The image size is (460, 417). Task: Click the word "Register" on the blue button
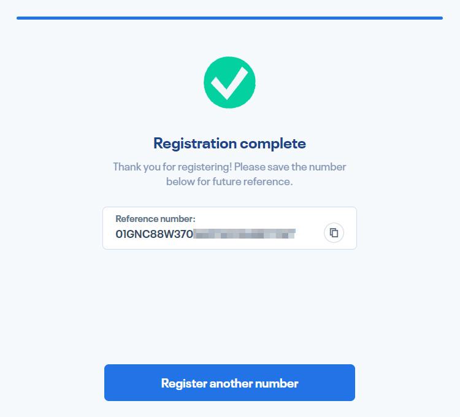point(184,383)
